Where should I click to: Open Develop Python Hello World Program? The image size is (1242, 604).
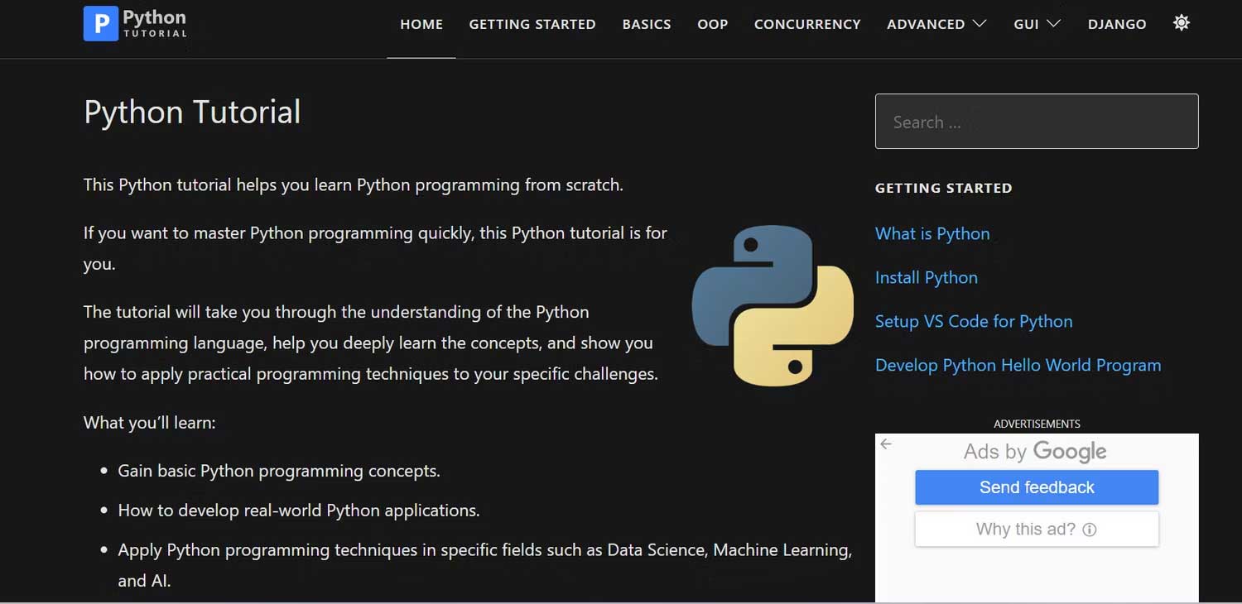pos(1018,365)
